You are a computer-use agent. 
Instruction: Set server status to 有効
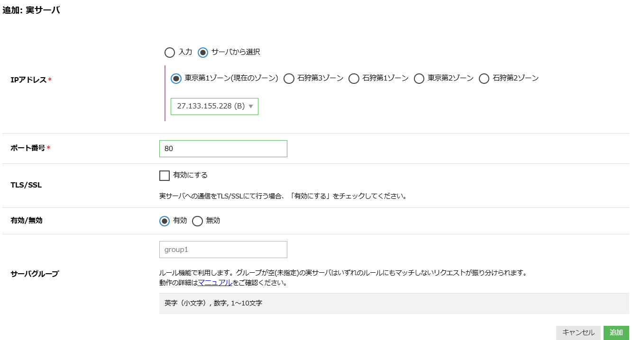click(x=165, y=221)
